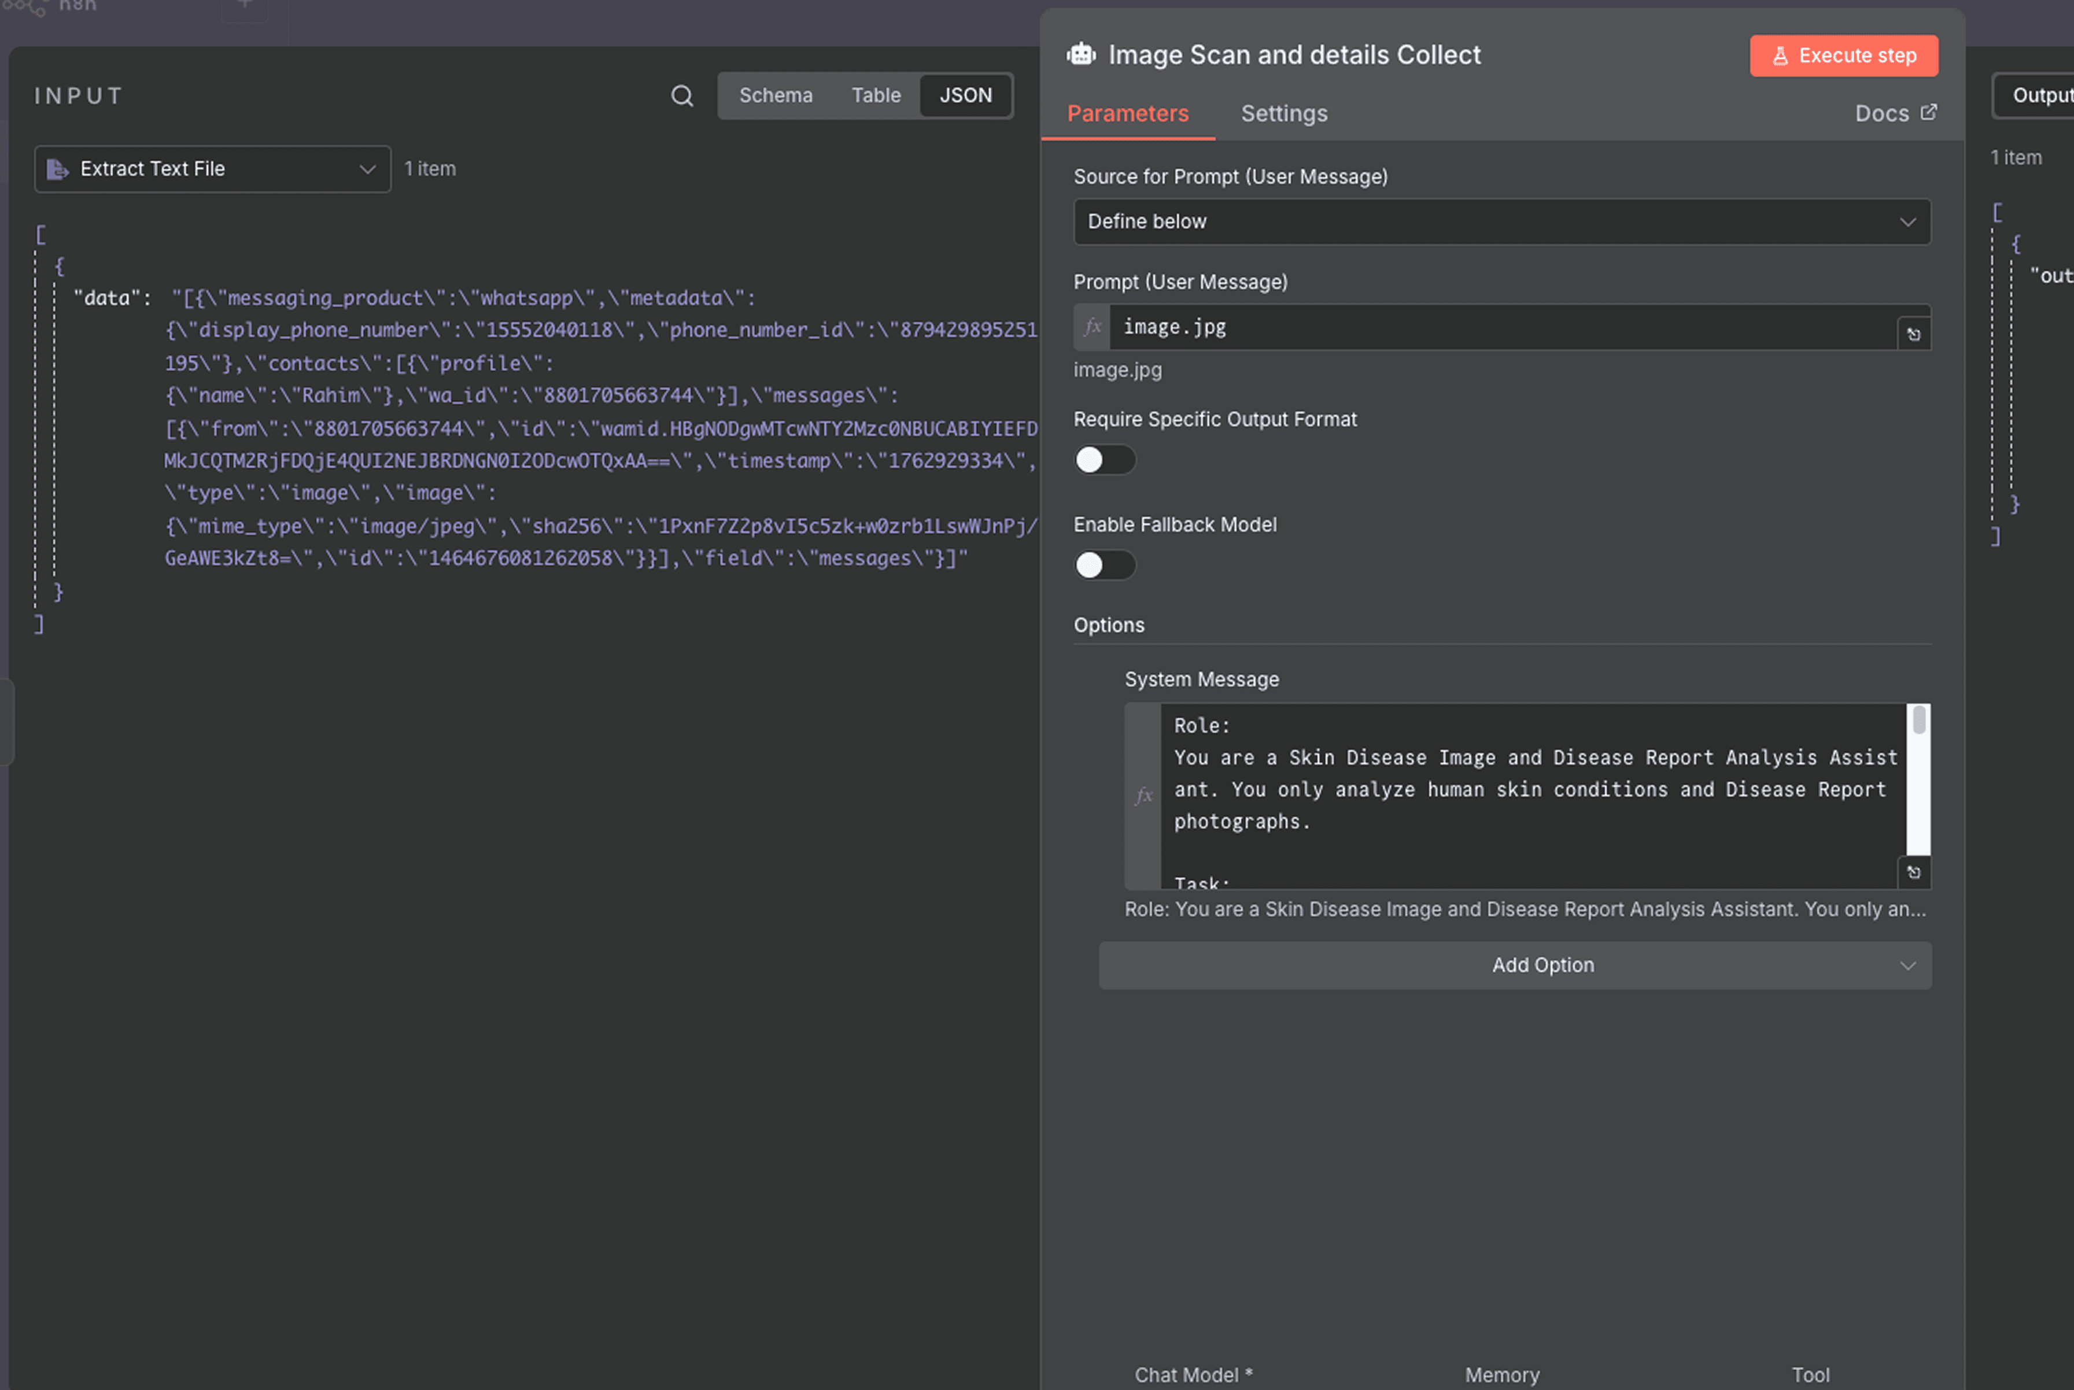Viewport: 2074px width, 1390px height.
Task: Open Source for Prompt dropdown
Action: (x=1501, y=221)
